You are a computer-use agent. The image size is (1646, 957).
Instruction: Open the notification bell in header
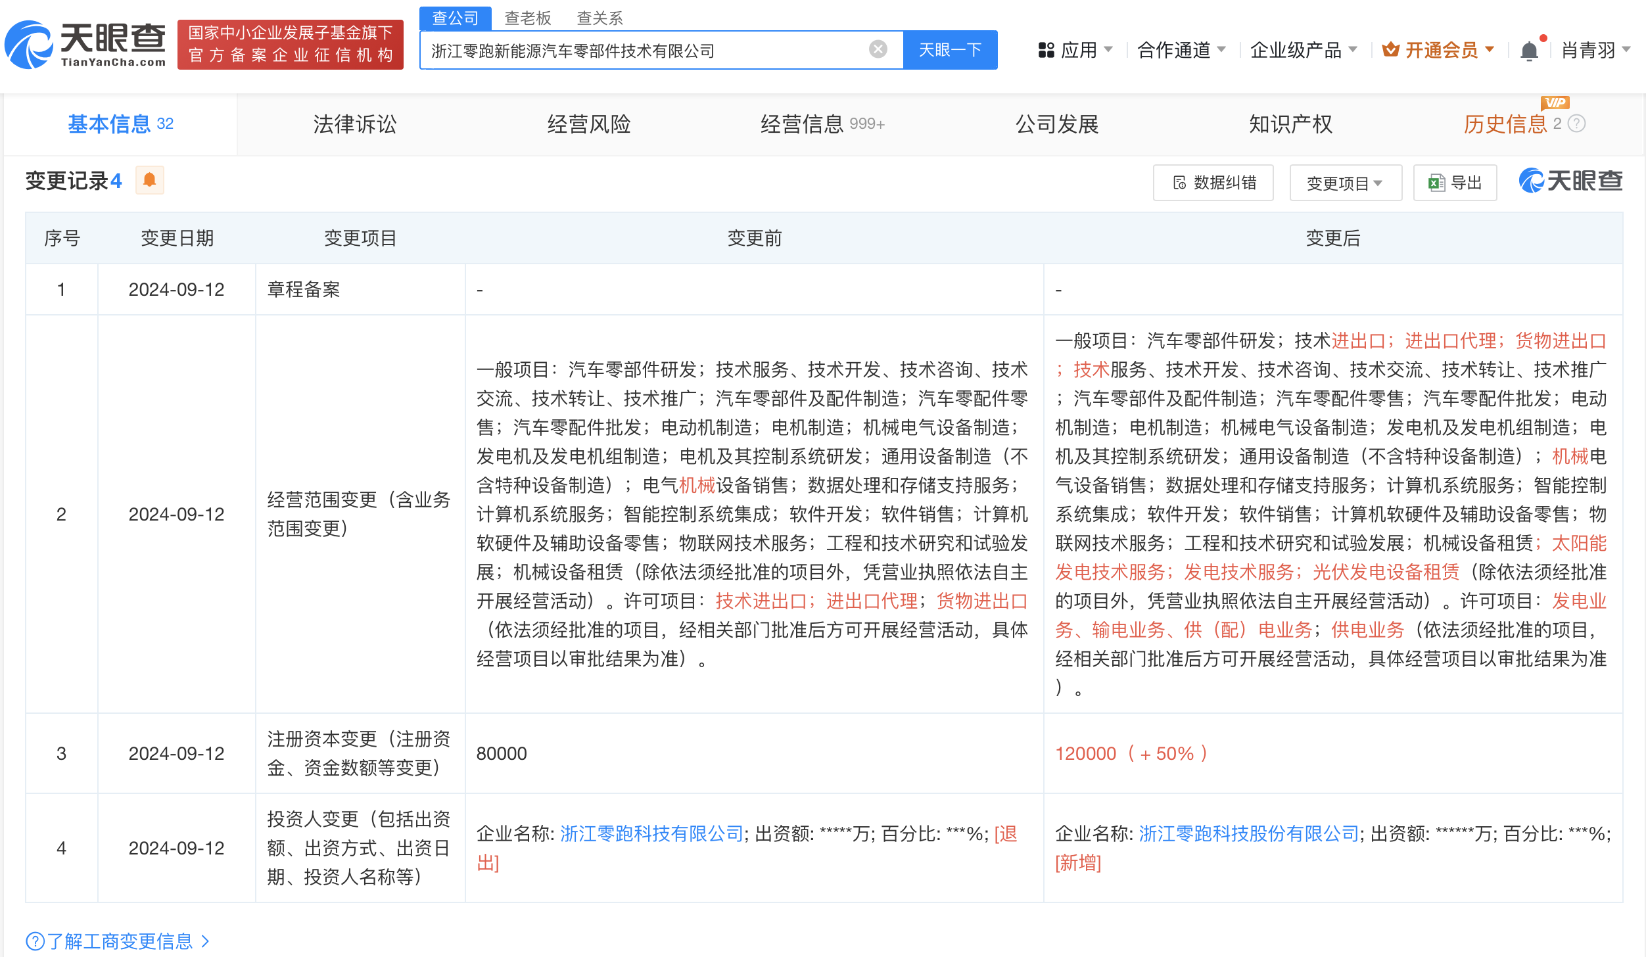(x=1529, y=51)
